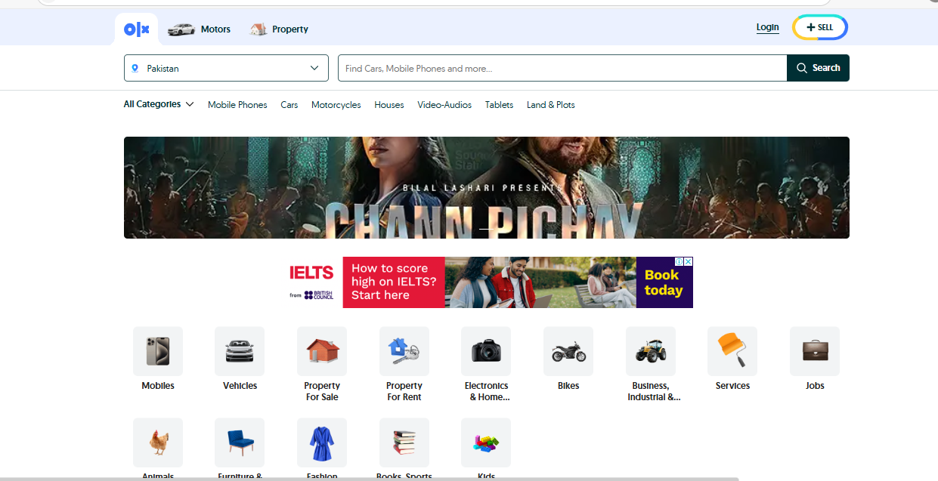
Task: Open the OLX logo home tab
Action: 137,29
